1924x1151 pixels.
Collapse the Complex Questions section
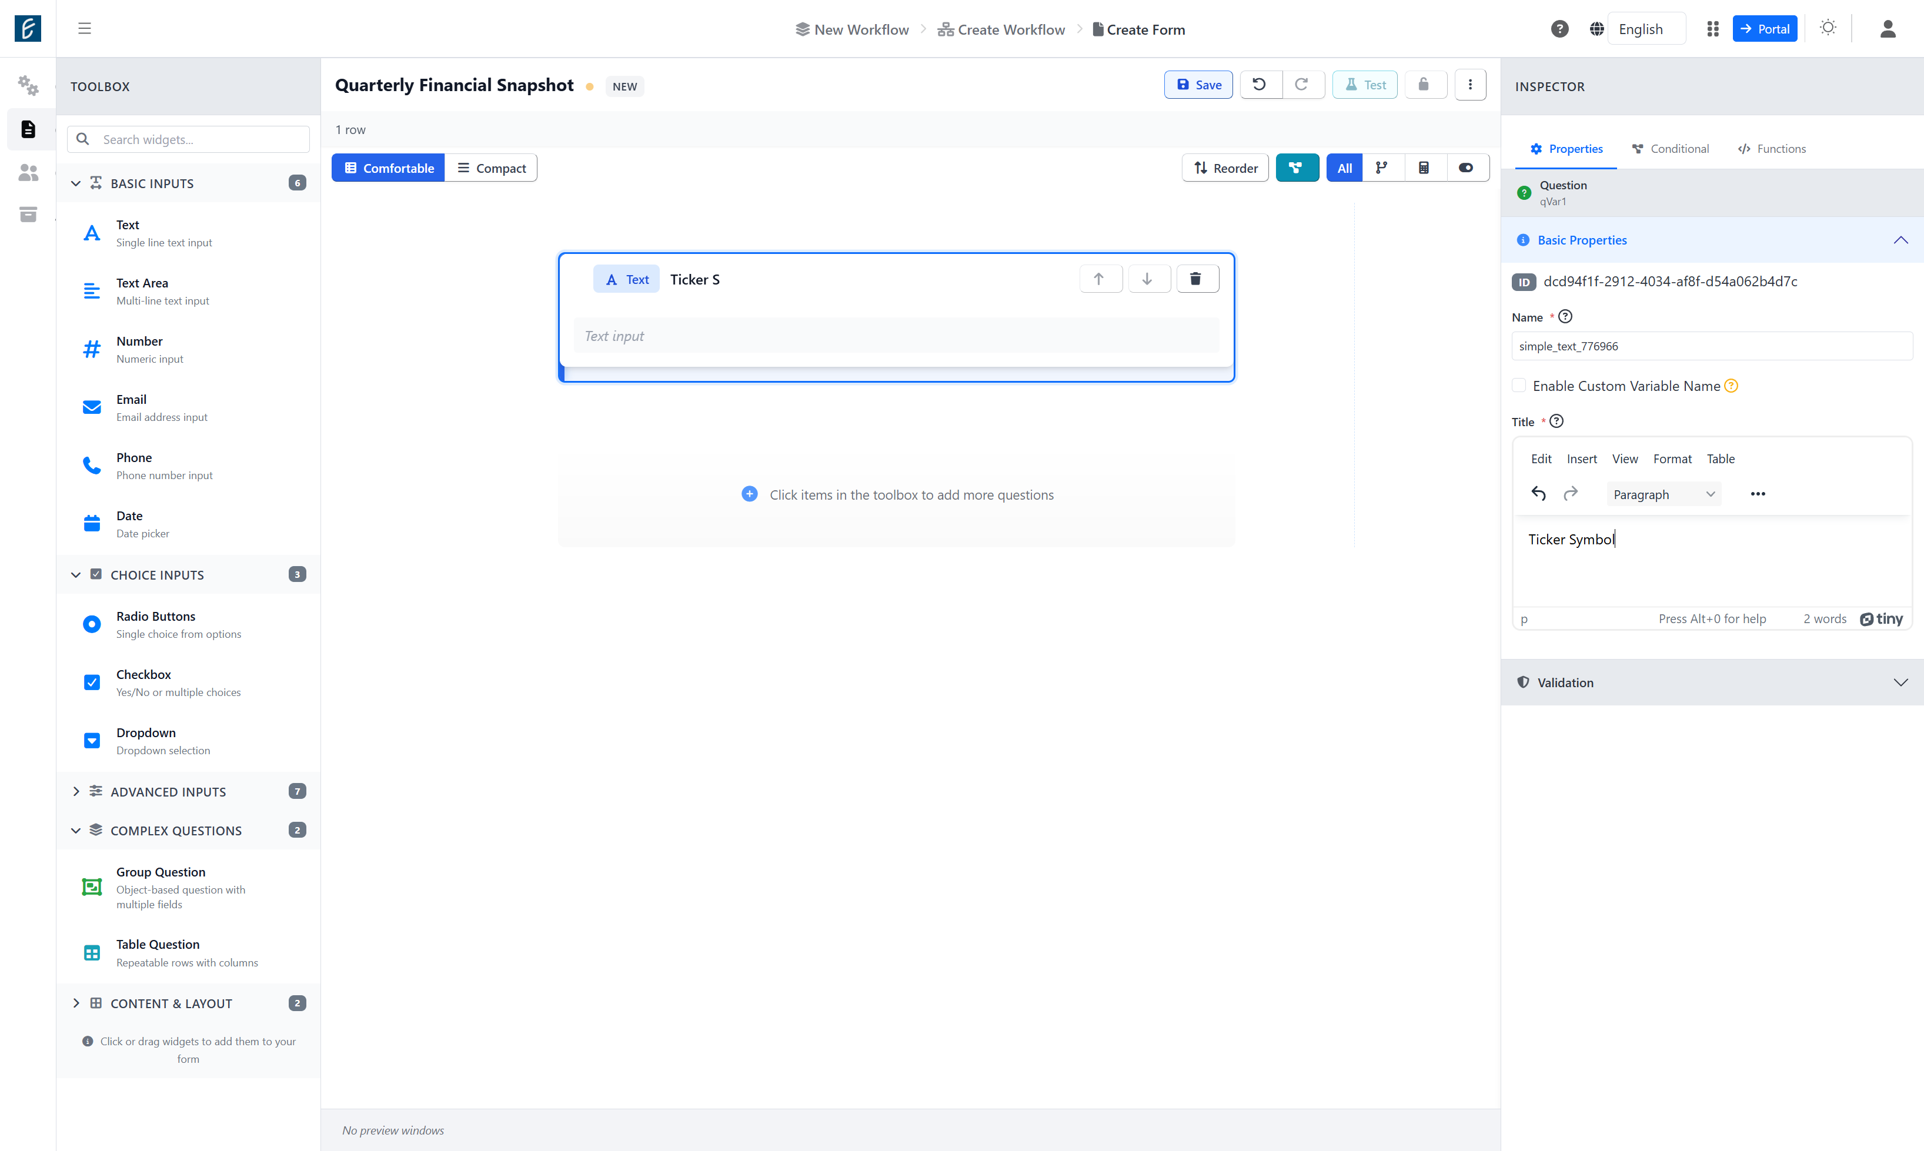coord(189,830)
